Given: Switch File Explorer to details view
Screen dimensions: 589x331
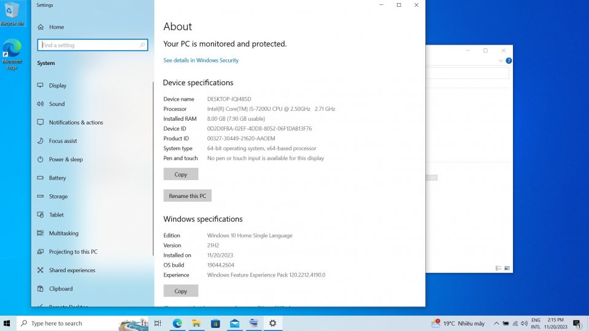Looking at the screenshot, I should click(498, 268).
